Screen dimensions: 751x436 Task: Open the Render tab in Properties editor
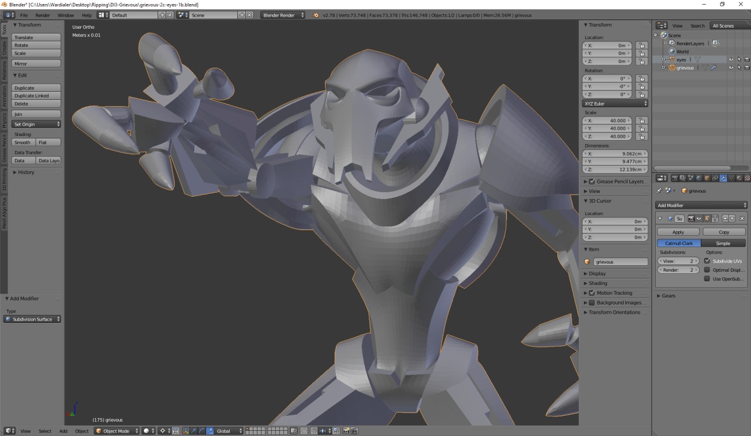674,178
